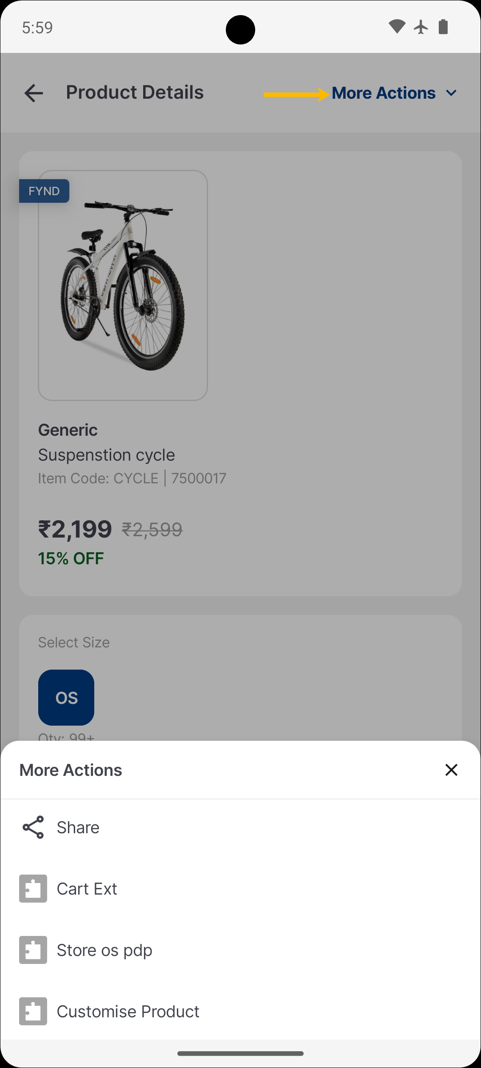Choose Share from More Actions menu

pyautogui.click(x=78, y=827)
